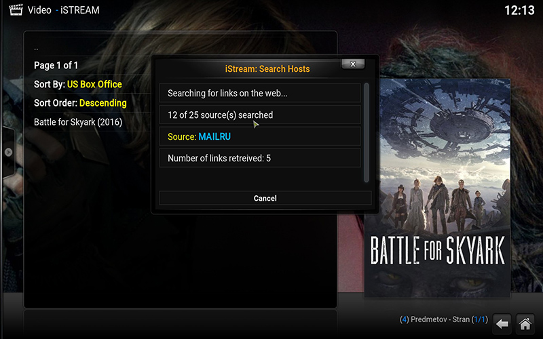Close the Search Hosts dialog

352,64
